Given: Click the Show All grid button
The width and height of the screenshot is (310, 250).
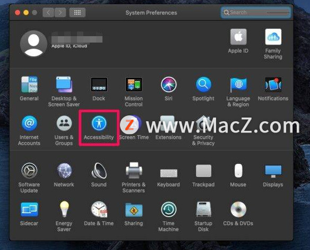Looking at the screenshot, I should [77, 13].
